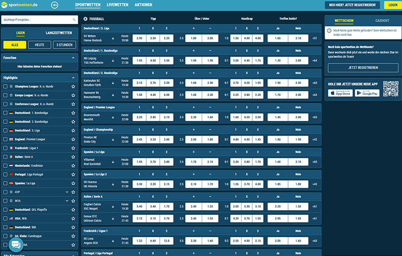Show +63 more markets for Bournemouth
The height and width of the screenshot is (256, 402).
tap(315, 117)
